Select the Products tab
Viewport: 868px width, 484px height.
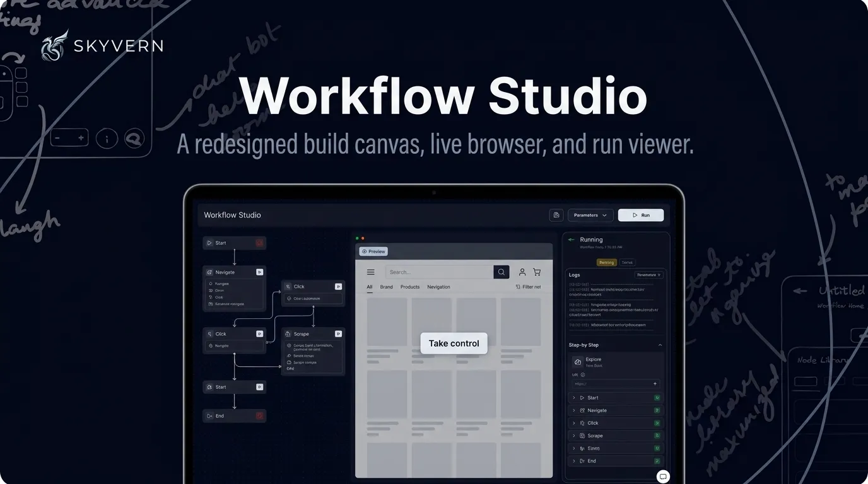click(x=410, y=287)
